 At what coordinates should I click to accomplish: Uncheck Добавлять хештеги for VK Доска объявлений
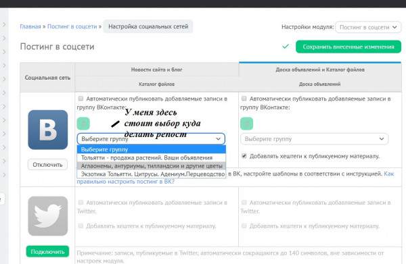(x=244, y=156)
